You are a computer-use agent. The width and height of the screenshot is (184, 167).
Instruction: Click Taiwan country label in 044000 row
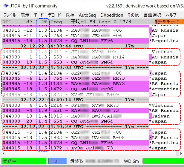click(x=161, y=116)
